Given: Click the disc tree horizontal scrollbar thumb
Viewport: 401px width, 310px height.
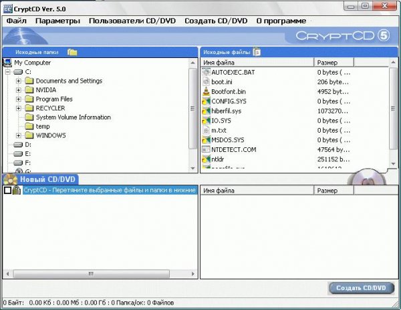Looking at the screenshot, I should point(92,274).
